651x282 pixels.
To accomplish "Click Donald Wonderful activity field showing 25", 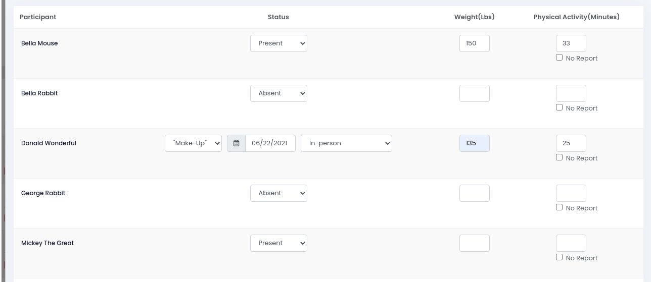I will click(571, 143).
